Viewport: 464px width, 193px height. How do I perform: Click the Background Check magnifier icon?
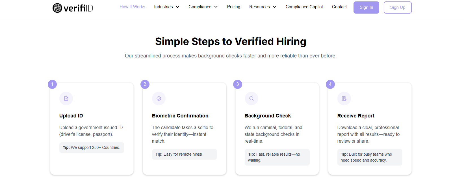[251, 98]
